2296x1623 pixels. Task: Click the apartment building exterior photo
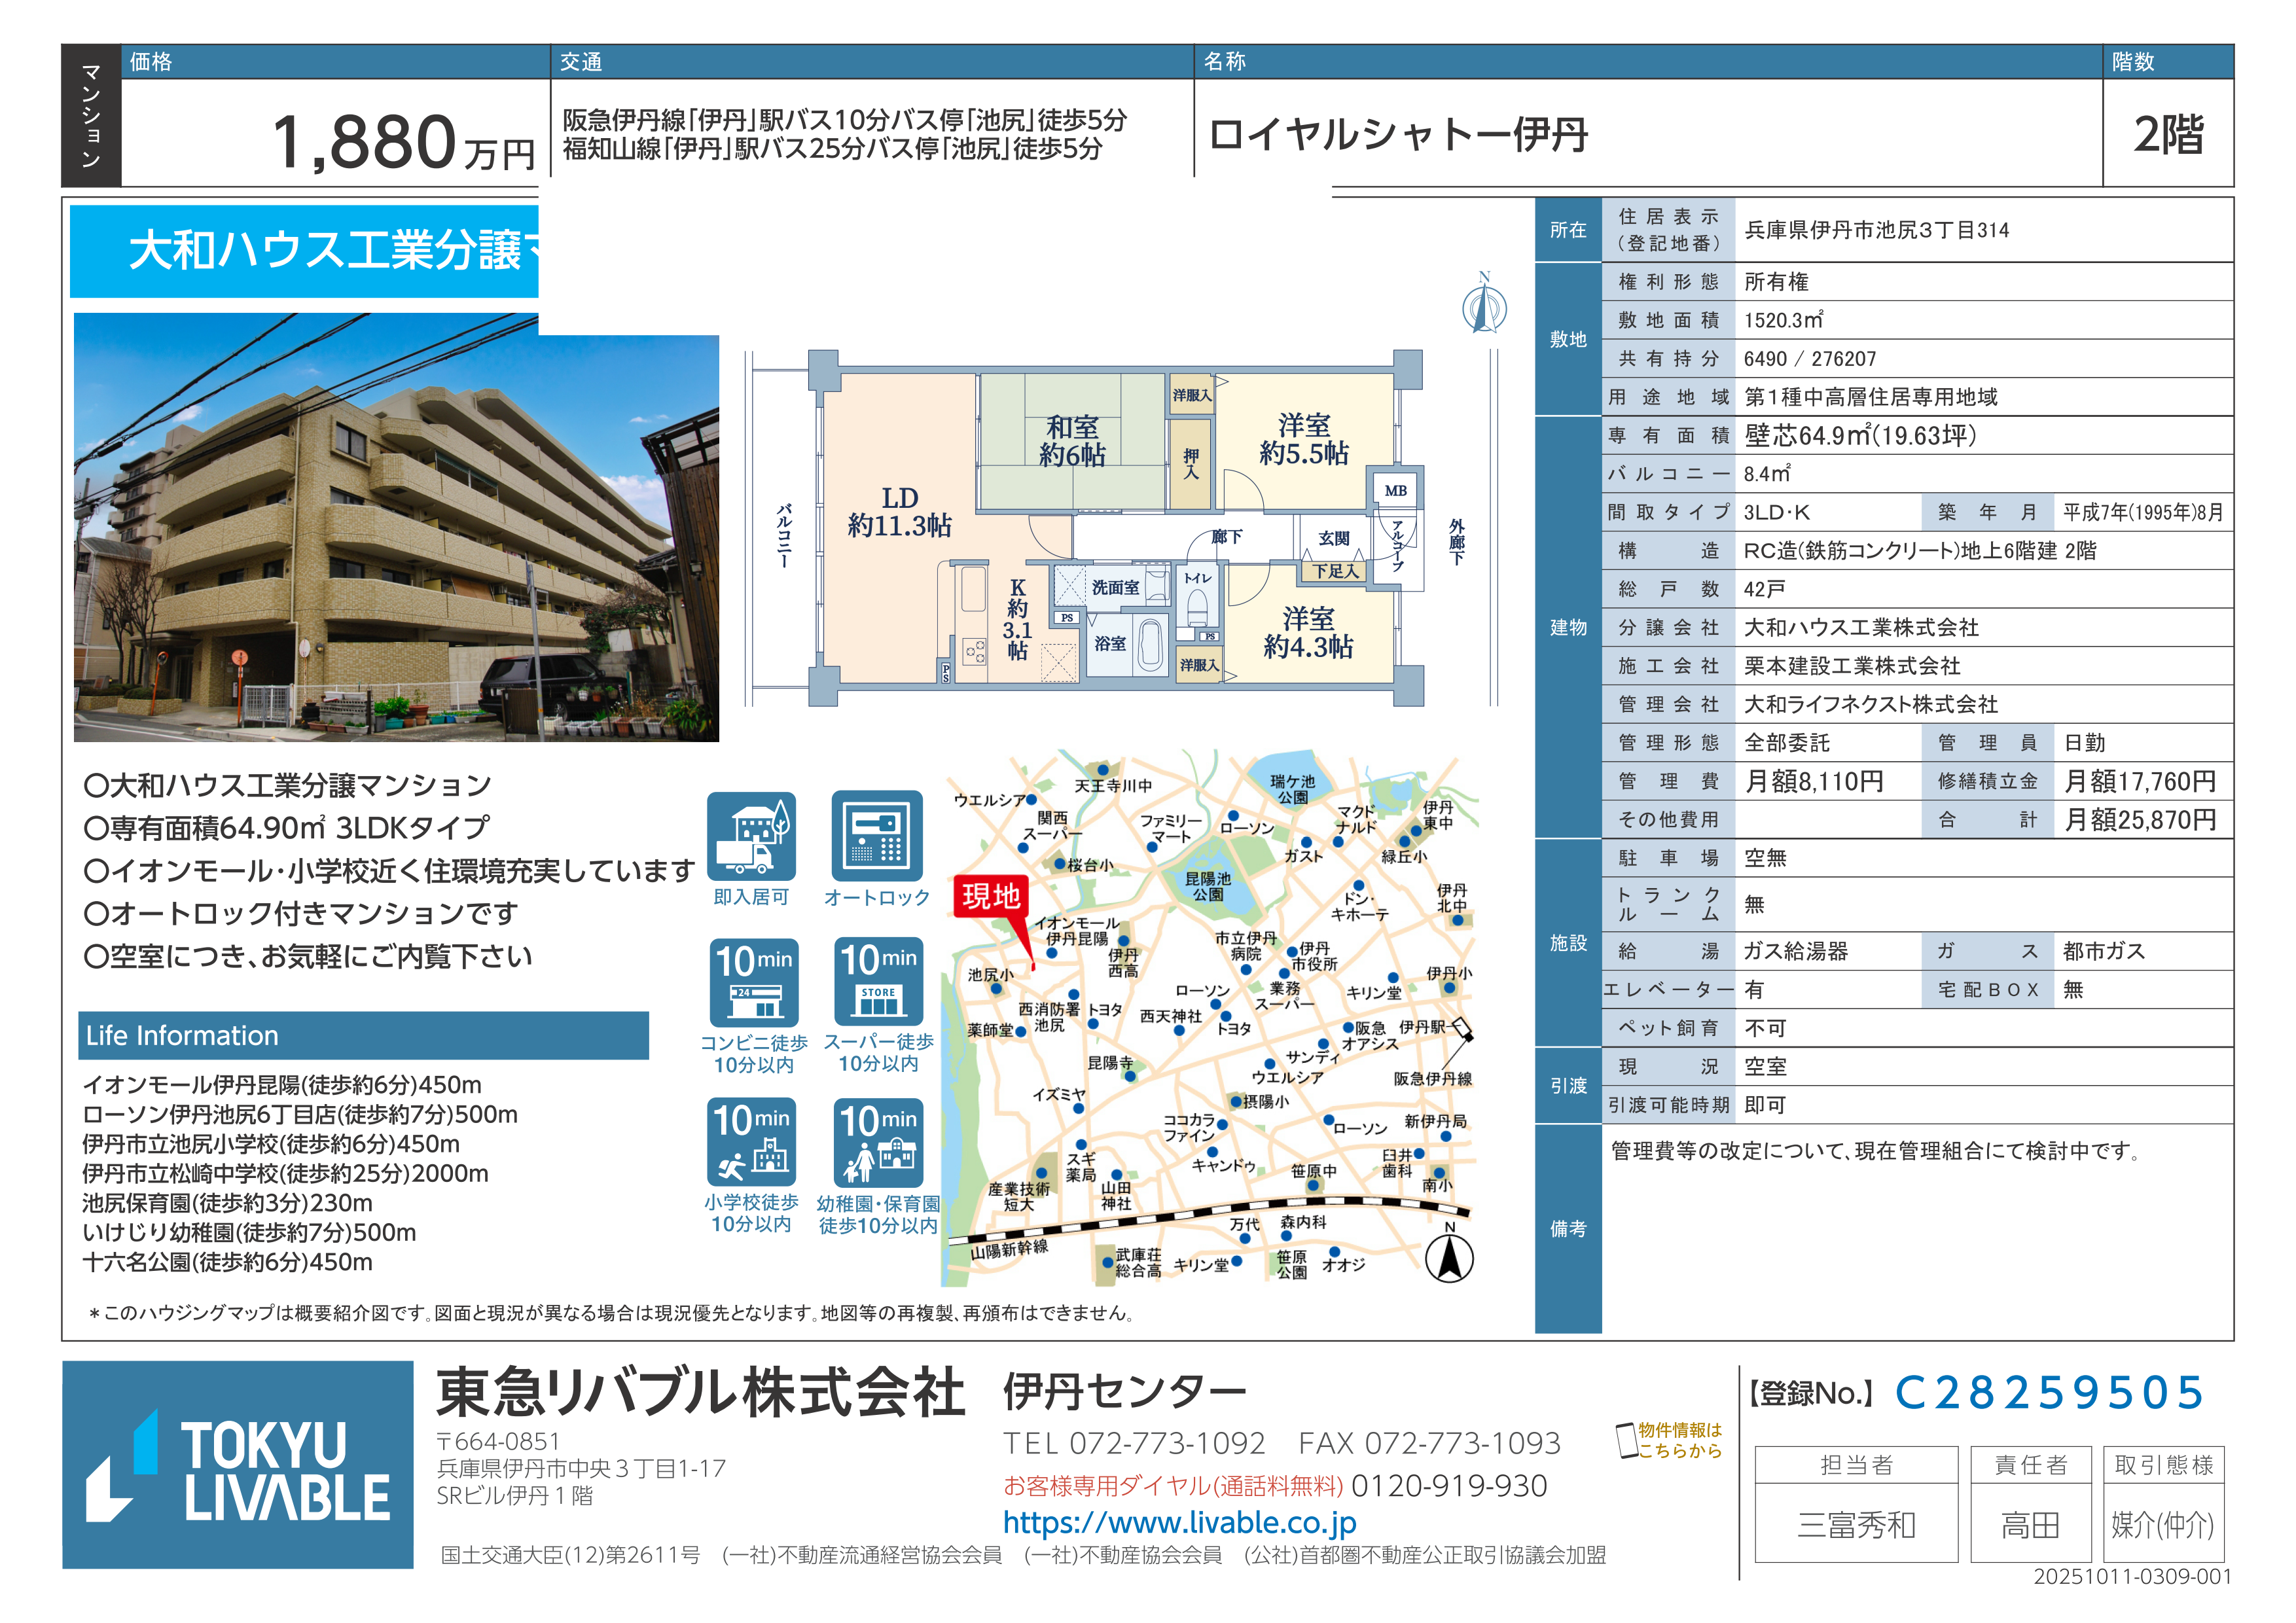point(396,527)
